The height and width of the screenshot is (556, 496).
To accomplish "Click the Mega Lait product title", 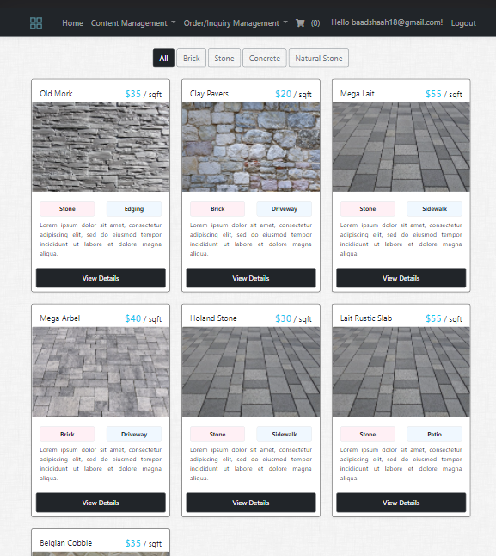I will (358, 94).
